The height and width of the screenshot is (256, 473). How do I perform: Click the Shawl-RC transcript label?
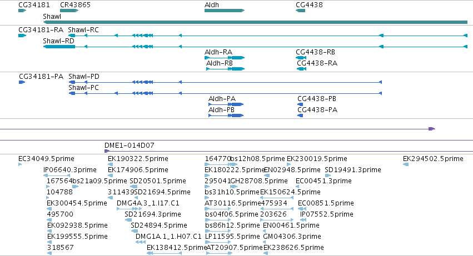[x=83, y=30]
